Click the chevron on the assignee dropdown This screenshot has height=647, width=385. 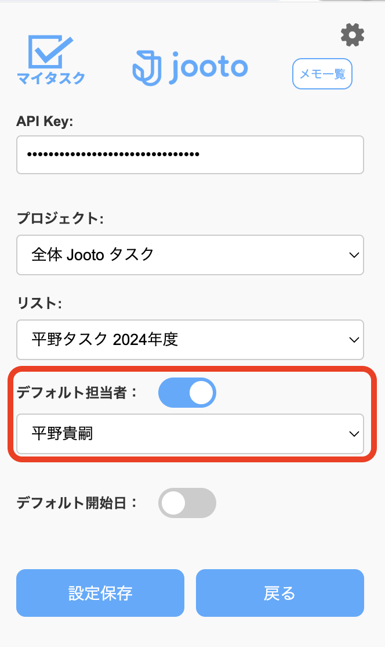pyautogui.click(x=353, y=434)
